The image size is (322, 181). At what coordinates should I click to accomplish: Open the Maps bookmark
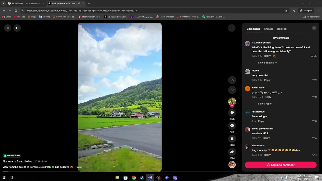coord(32,17)
